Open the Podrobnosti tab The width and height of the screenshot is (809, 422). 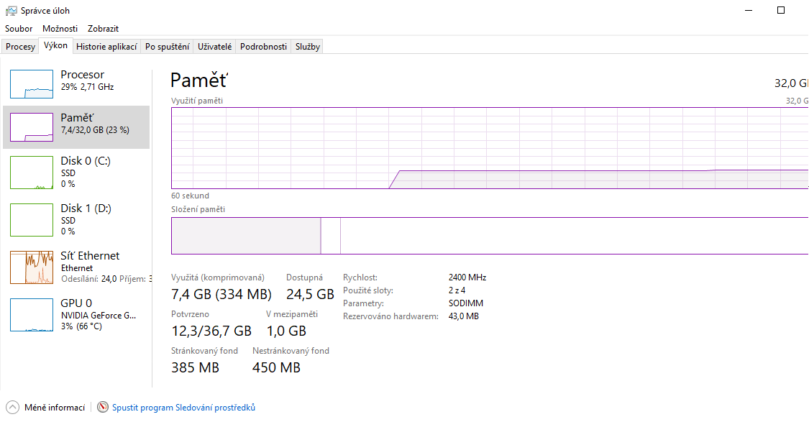tap(263, 47)
